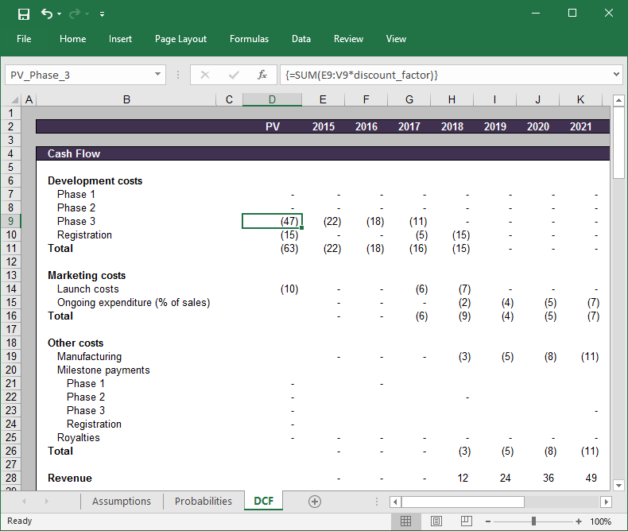This screenshot has height=531, width=628.
Task: Click the 100% zoom level button
Action: [600, 521]
